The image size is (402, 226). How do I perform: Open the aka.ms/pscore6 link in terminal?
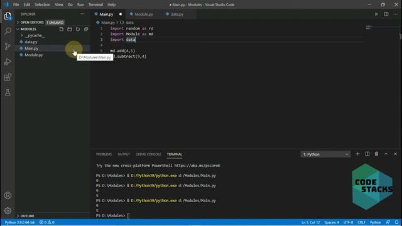197,166
